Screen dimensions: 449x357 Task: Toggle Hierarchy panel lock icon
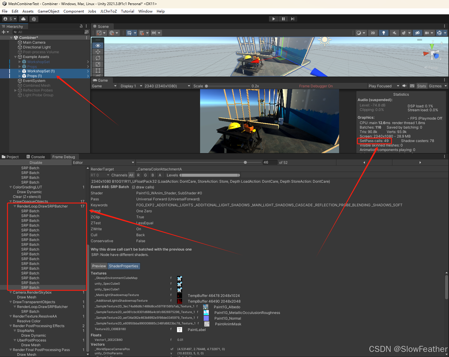[x=81, y=26]
